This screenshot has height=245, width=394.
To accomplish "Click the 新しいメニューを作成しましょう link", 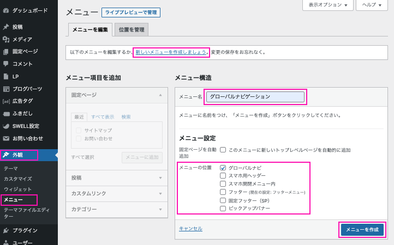I will click(171, 52).
